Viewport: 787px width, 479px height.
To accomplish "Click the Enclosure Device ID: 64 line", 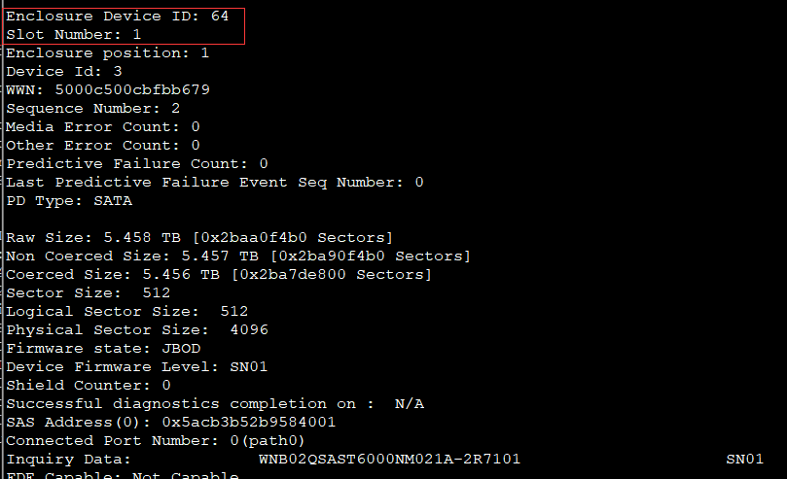I will [x=117, y=17].
